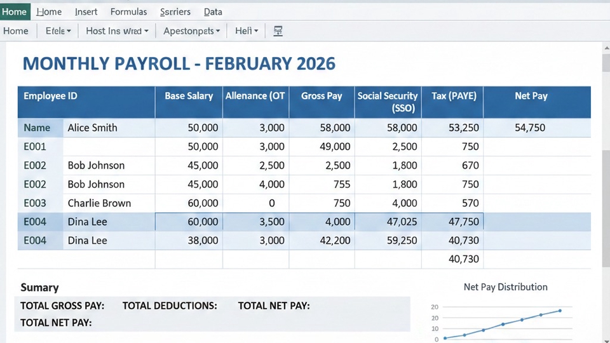The width and height of the screenshot is (610, 343).
Task: Select the Alice Smith name cell
Action: pos(93,128)
